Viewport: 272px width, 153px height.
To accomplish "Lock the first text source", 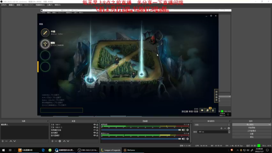I will [97, 125].
